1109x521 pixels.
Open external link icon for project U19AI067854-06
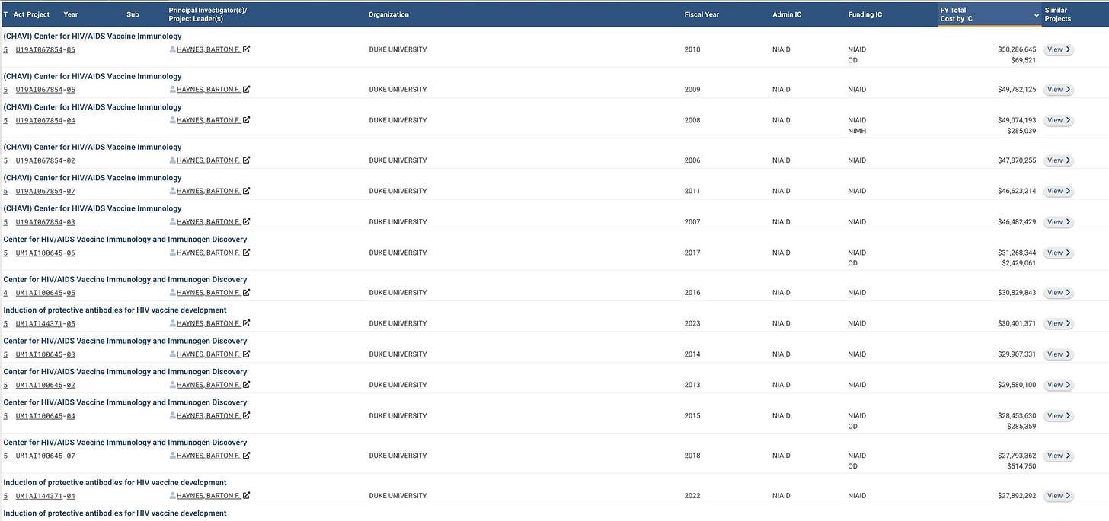pyautogui.click(x=246, y=49)
